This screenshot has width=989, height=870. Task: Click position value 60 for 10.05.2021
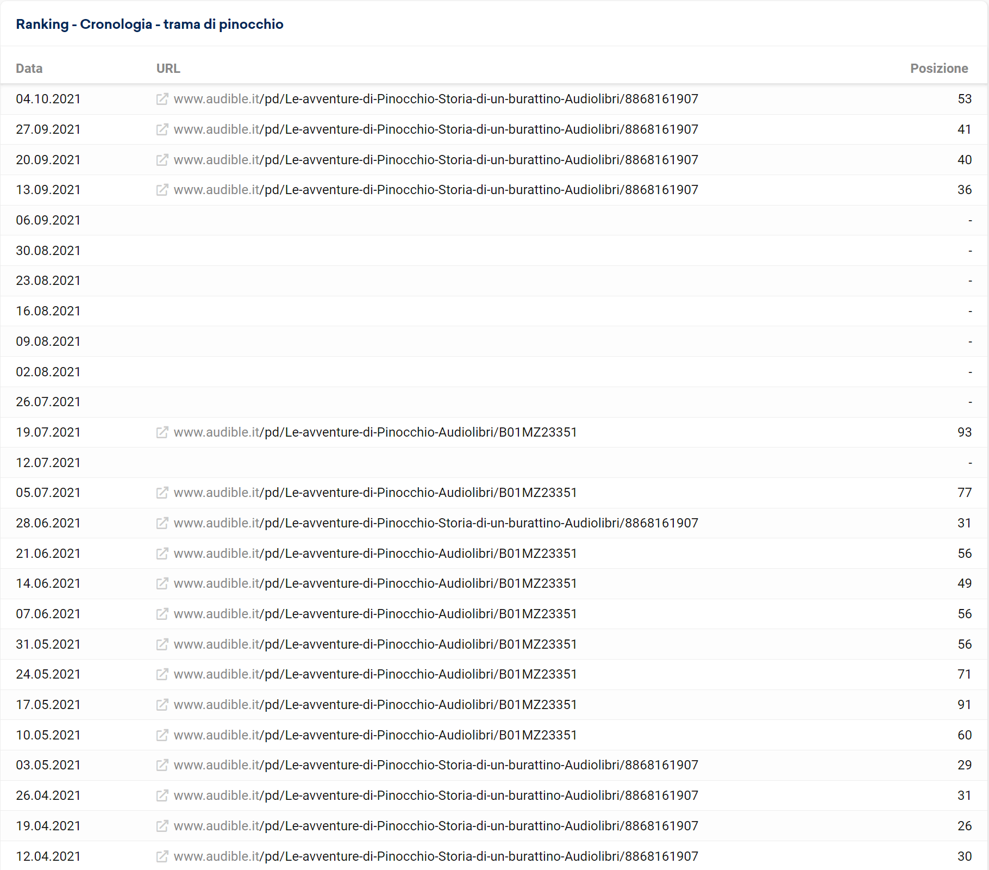[965, 735]
